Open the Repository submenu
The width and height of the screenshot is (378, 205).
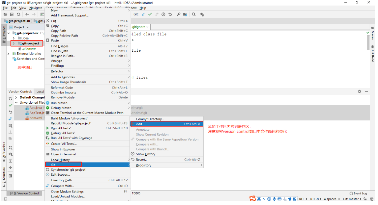pyautogui.click(x=167, y=165)
